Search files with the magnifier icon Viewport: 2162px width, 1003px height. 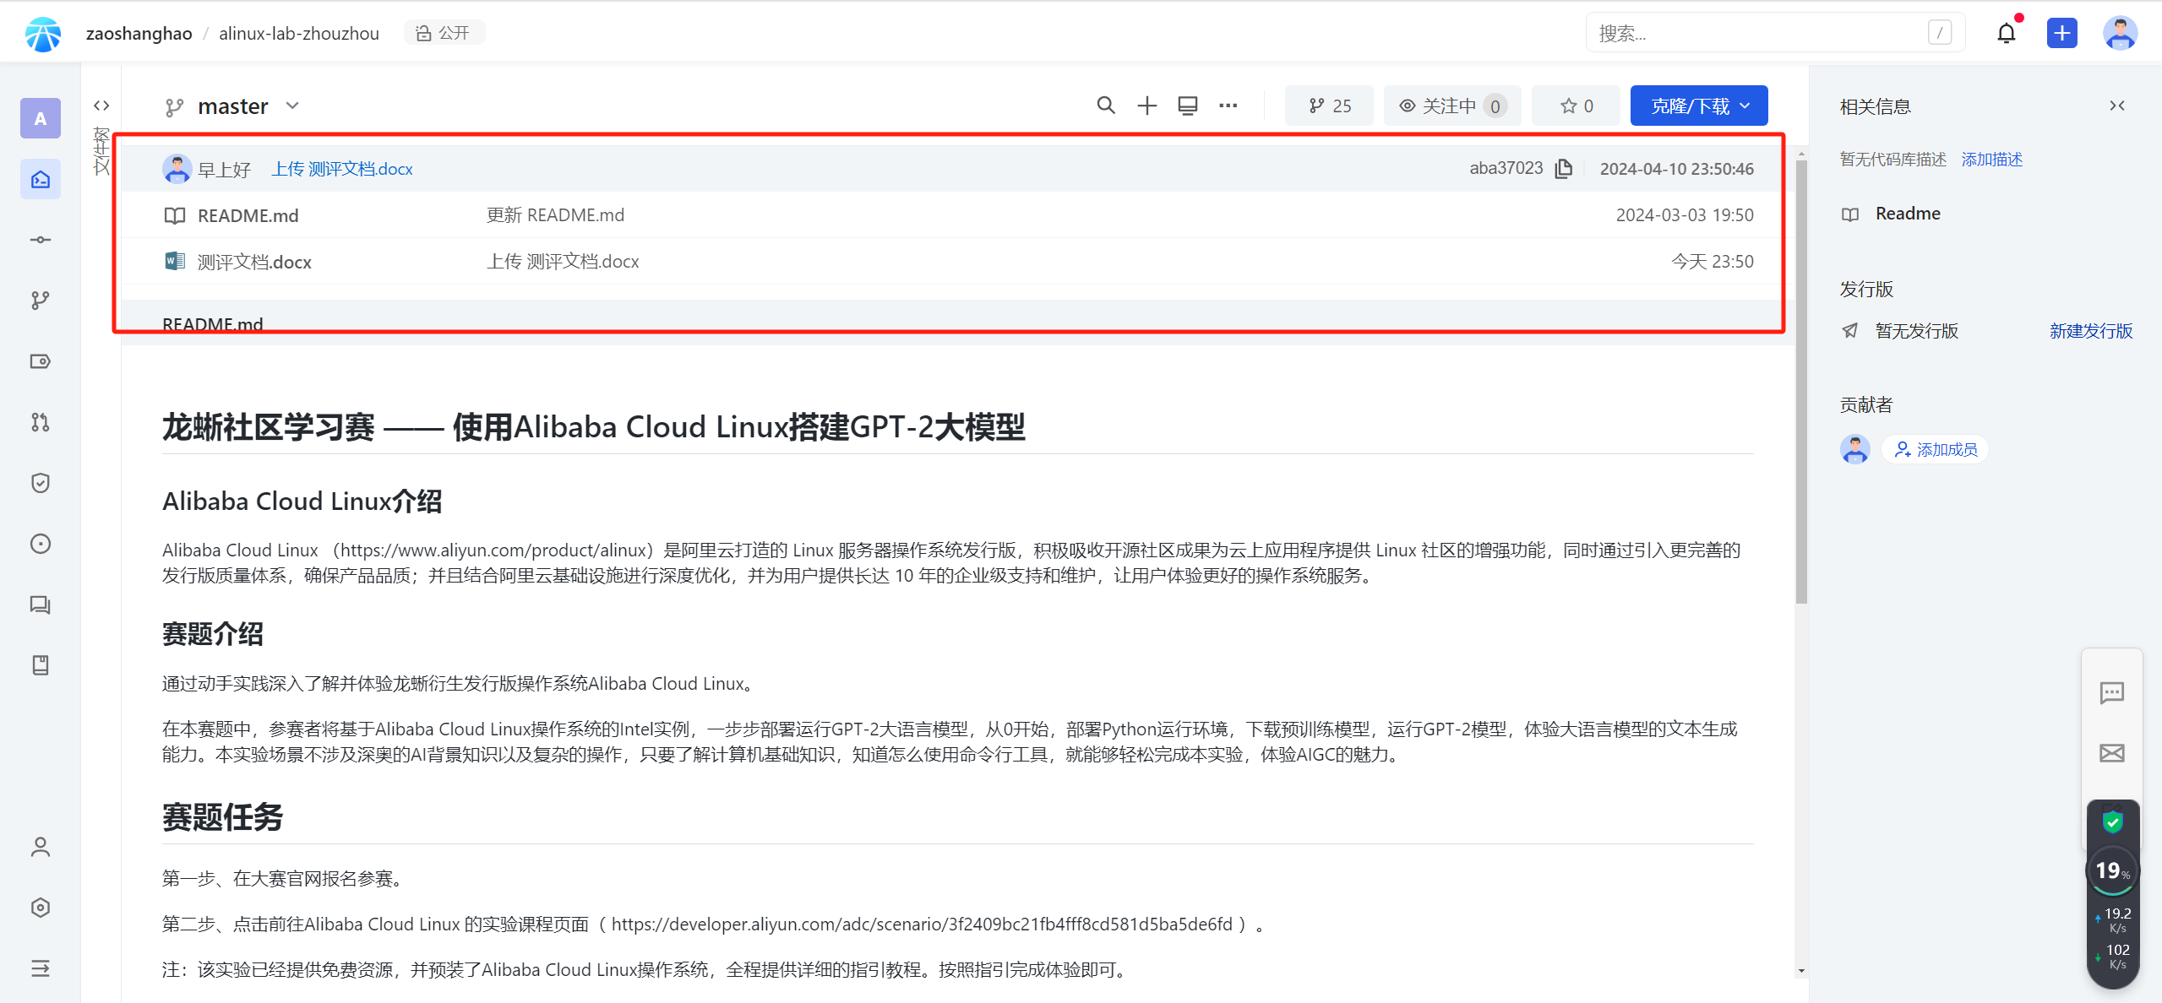tap(1105, 106)
